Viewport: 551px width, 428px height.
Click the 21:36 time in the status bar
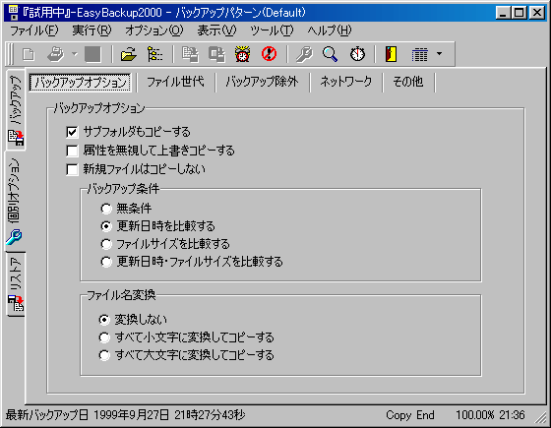[512, 415]
